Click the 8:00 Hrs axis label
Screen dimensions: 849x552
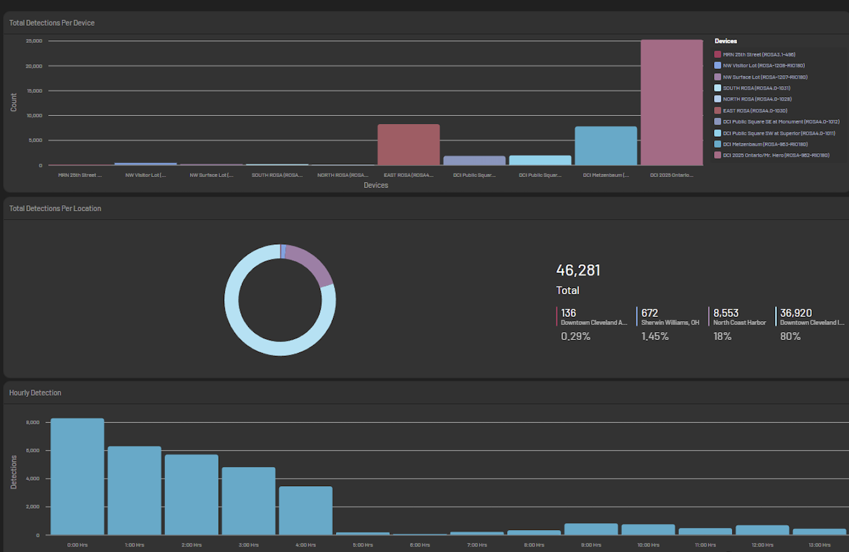click(x=534, y=545)
